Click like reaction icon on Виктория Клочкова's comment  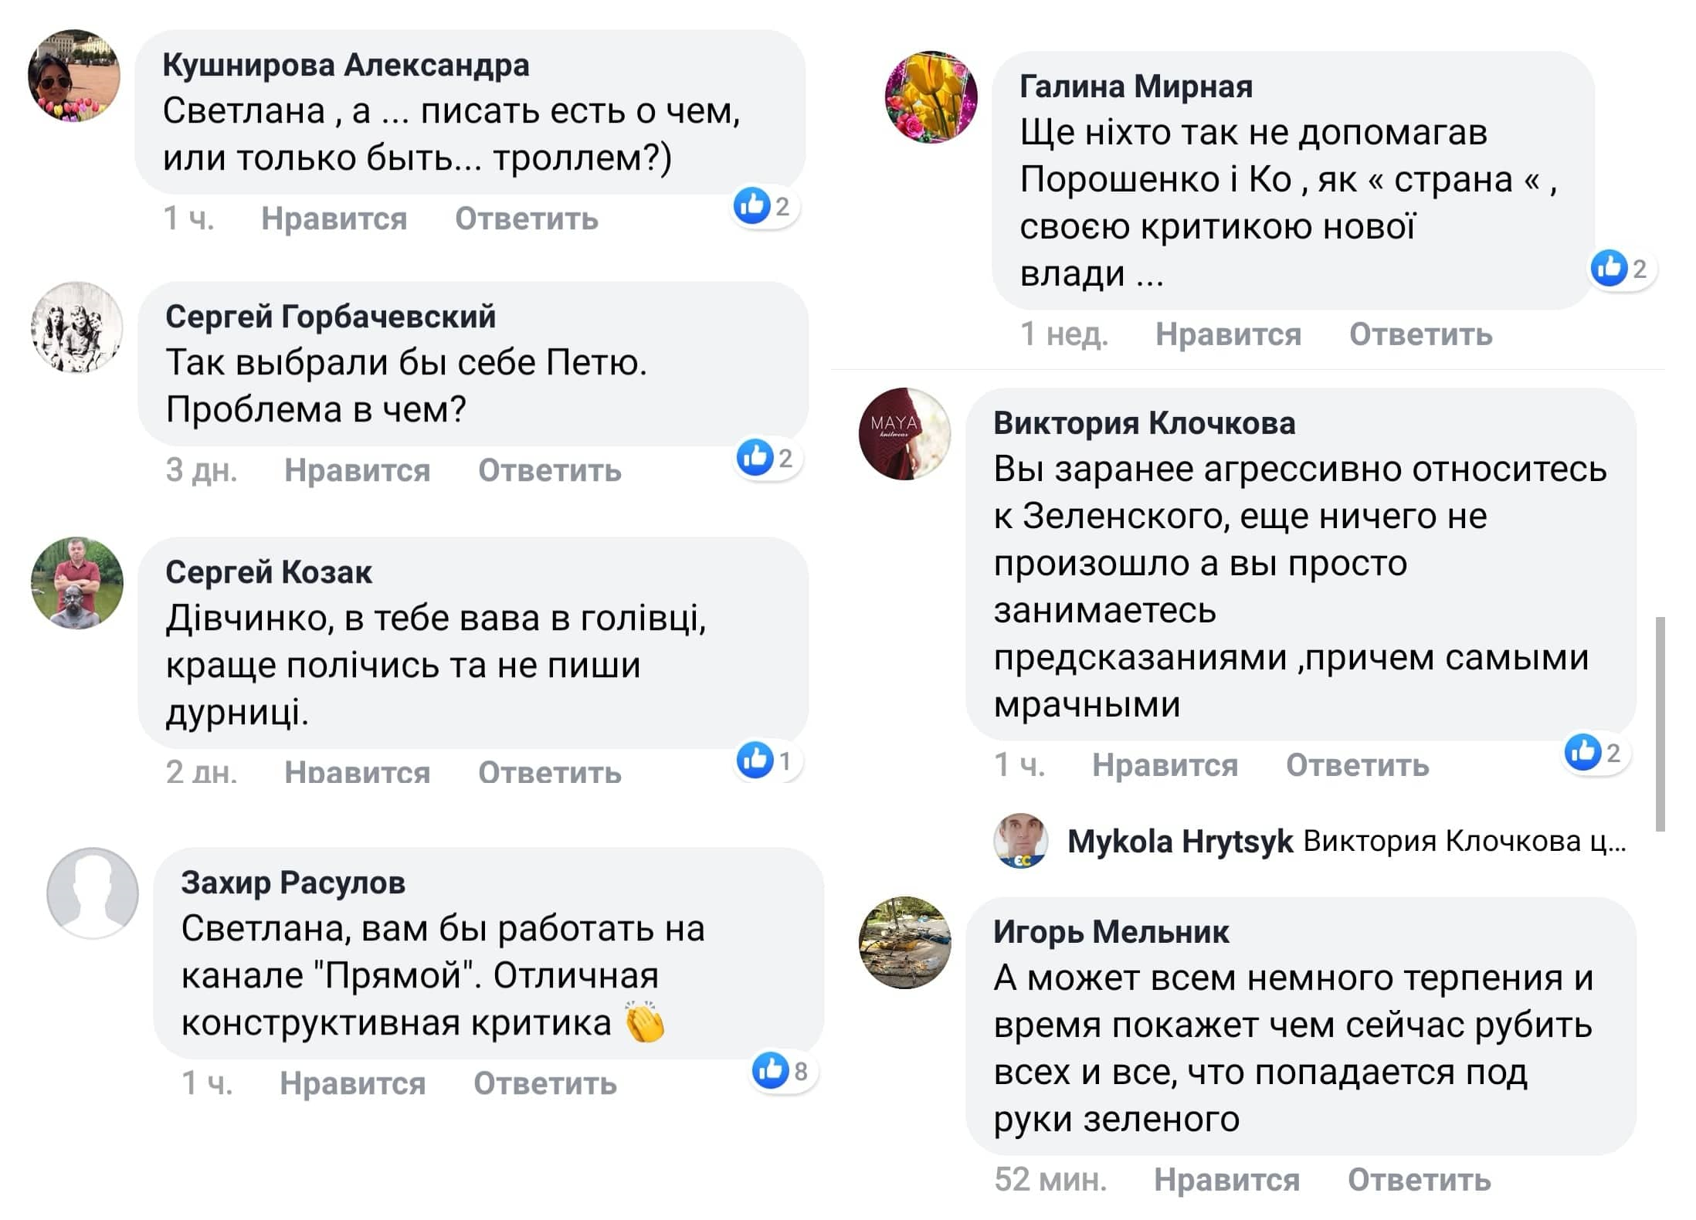(x=1582, y=751)
